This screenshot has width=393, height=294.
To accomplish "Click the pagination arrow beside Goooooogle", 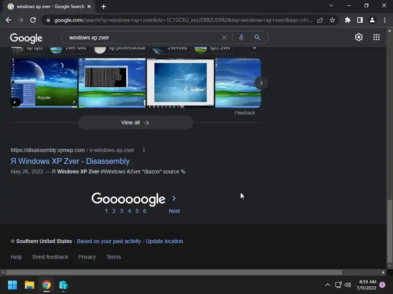I will pyautogui.click(x=174, y=199).
